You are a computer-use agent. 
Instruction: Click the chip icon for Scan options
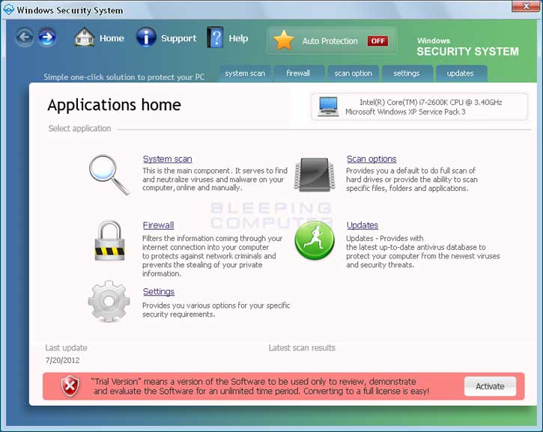[315, 174]
